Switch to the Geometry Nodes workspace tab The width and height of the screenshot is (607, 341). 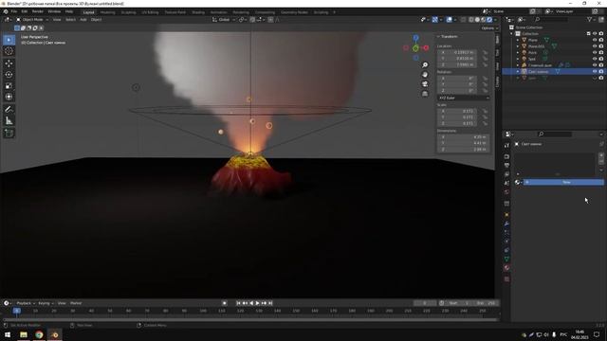click(294, 12)
